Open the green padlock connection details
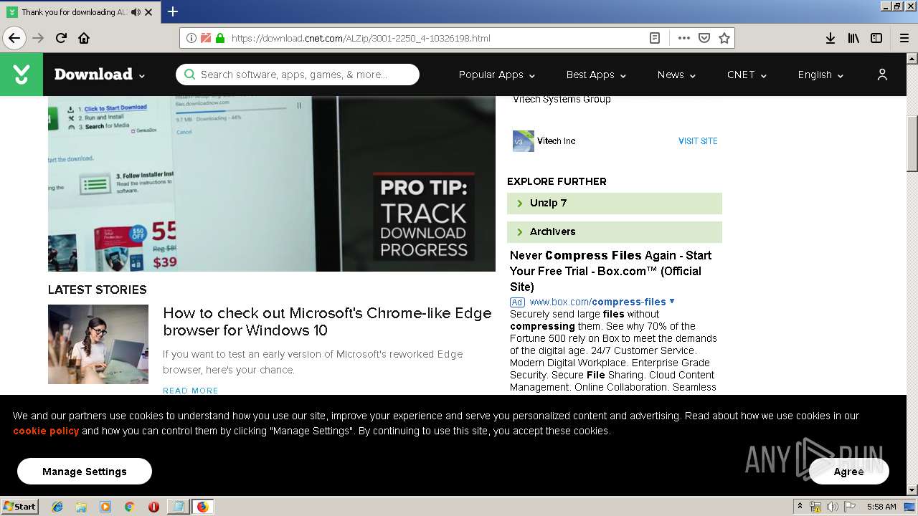The height and width of the screenshot is (516, 918). pos(219,38)
